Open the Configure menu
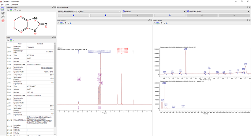The width and height of the screenshot is (251, 136). pos(14,5)
